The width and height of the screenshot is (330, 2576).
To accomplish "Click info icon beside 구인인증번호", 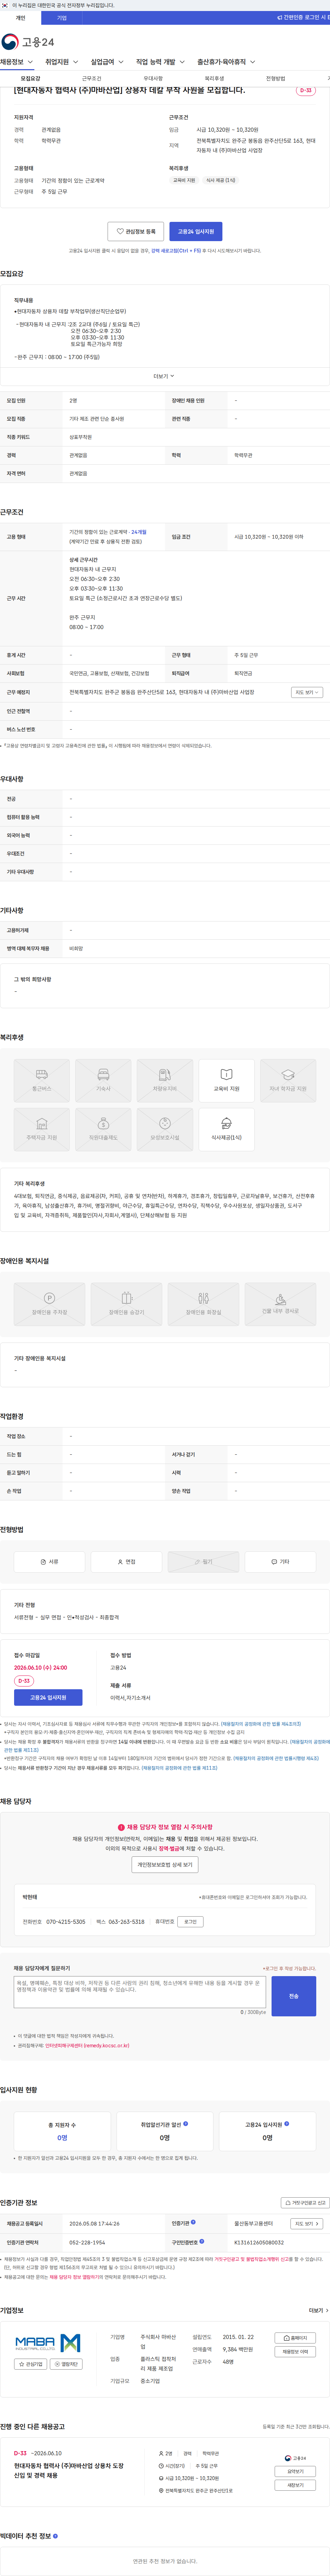I will click(x=202, y=2241).
